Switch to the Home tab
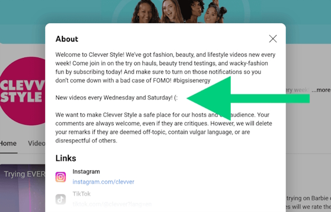Screen dimensions: 331x212 coord(8,144)
